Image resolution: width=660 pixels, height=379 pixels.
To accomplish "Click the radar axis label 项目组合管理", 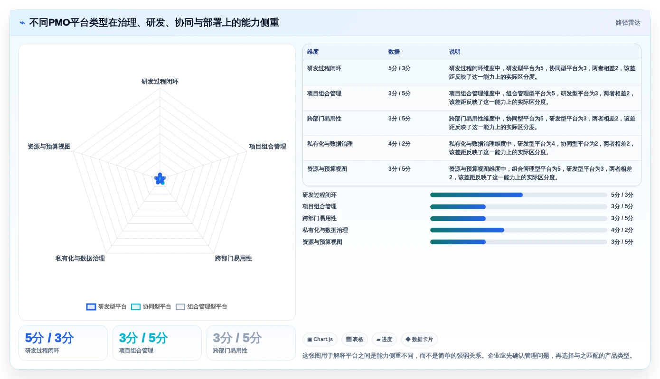I will pos(268,147).
